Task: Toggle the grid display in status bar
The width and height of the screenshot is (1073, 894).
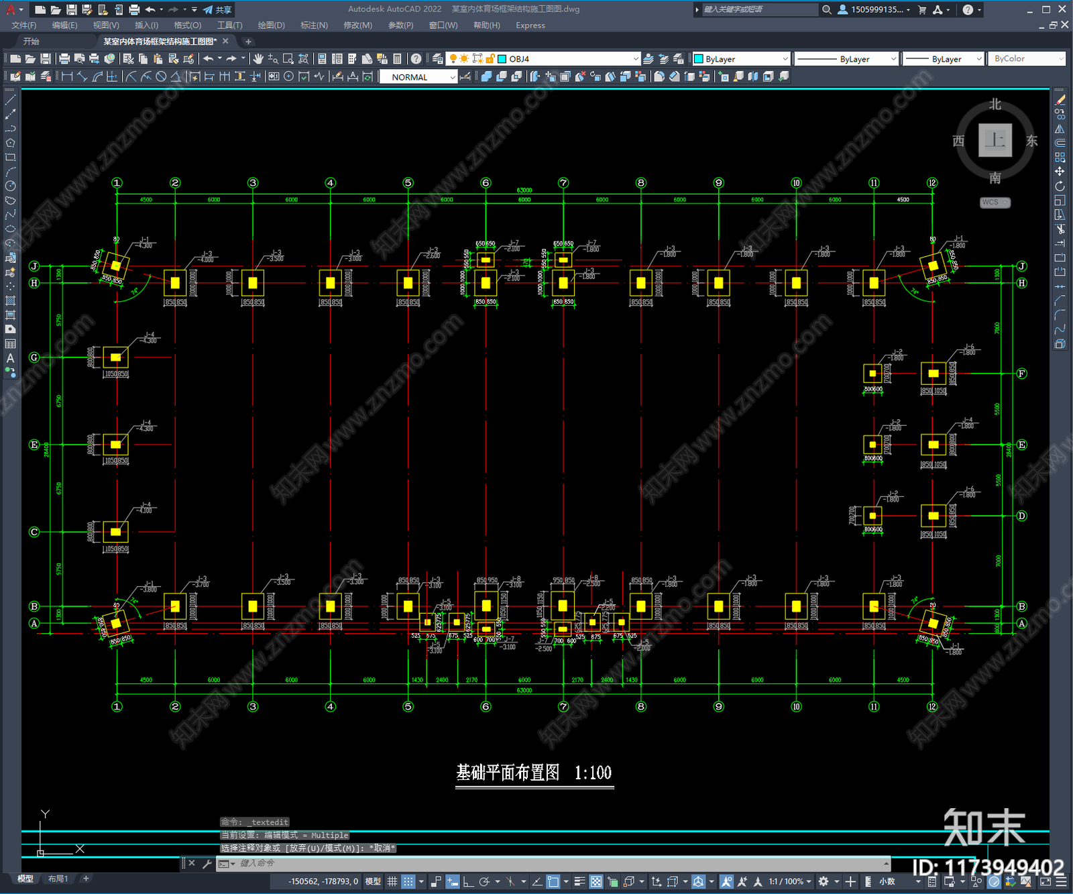Action: [x=393, y=881]
